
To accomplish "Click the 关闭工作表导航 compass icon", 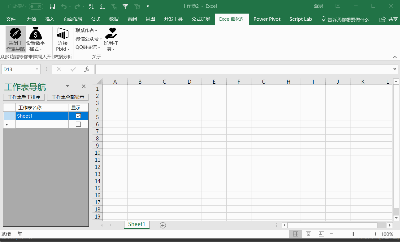I will [x=15, y=33].
